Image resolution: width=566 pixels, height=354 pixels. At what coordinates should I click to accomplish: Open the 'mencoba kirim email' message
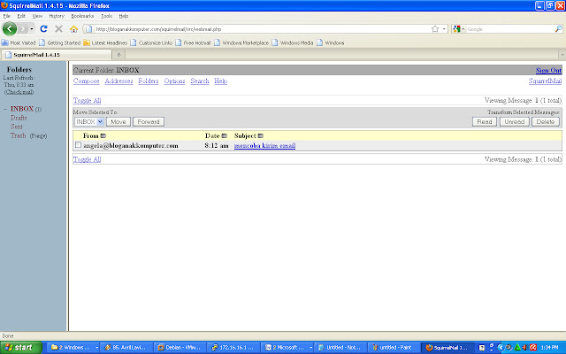point(264,145)
